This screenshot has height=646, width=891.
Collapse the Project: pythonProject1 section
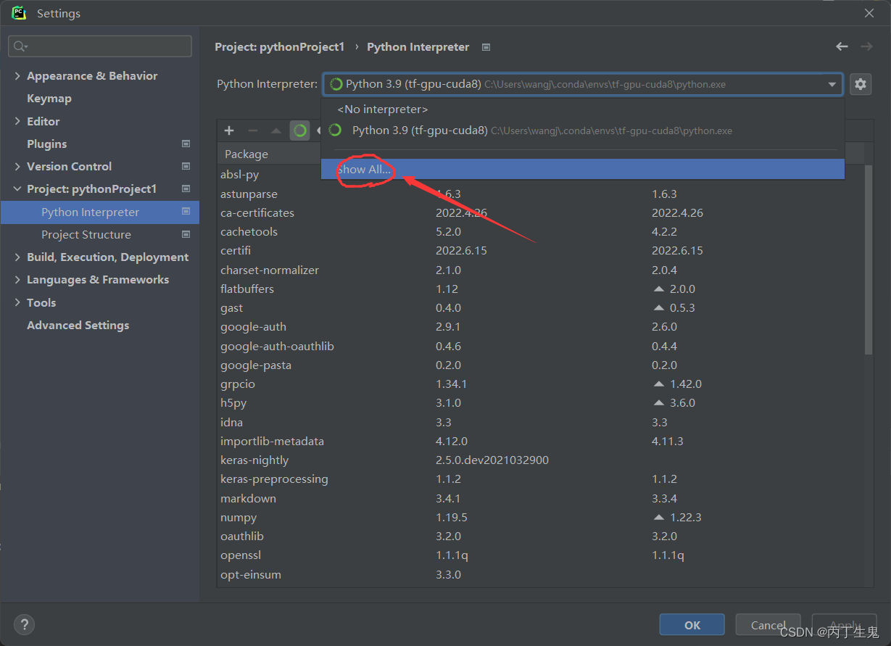click(17, 189)
